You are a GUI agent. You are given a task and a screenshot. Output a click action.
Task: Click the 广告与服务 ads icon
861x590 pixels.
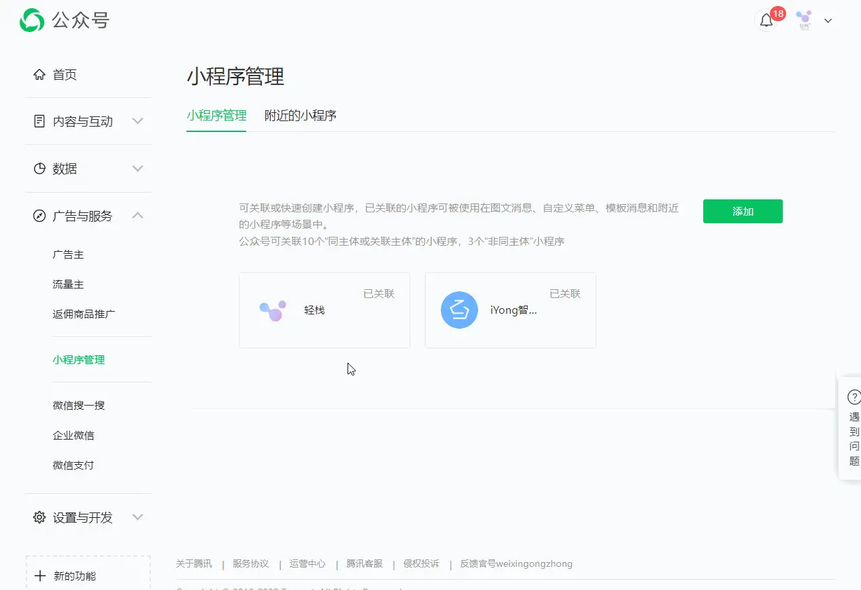click(39, 216)
